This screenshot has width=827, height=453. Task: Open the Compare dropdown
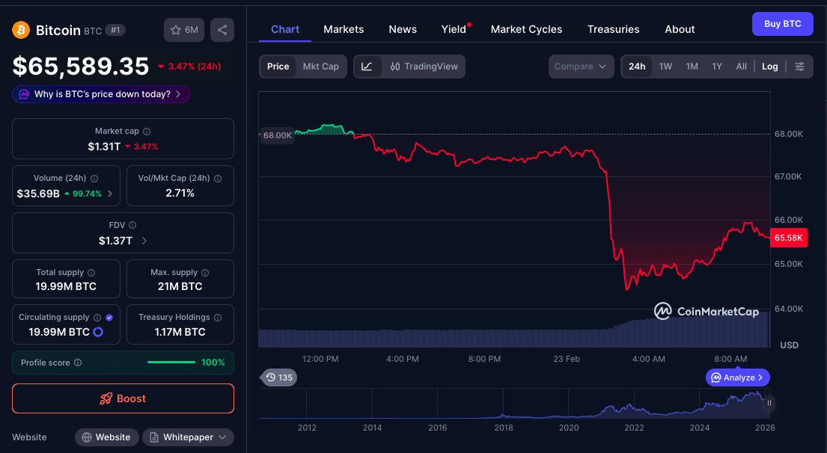pos(581,67)
